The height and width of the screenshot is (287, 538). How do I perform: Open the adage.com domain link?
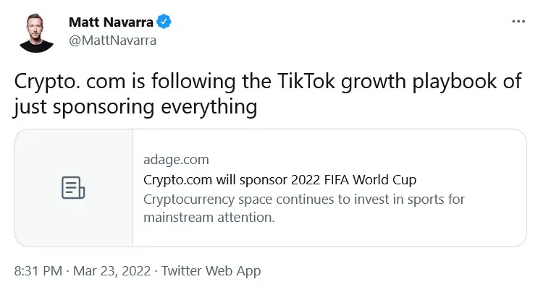click(176, 160)
